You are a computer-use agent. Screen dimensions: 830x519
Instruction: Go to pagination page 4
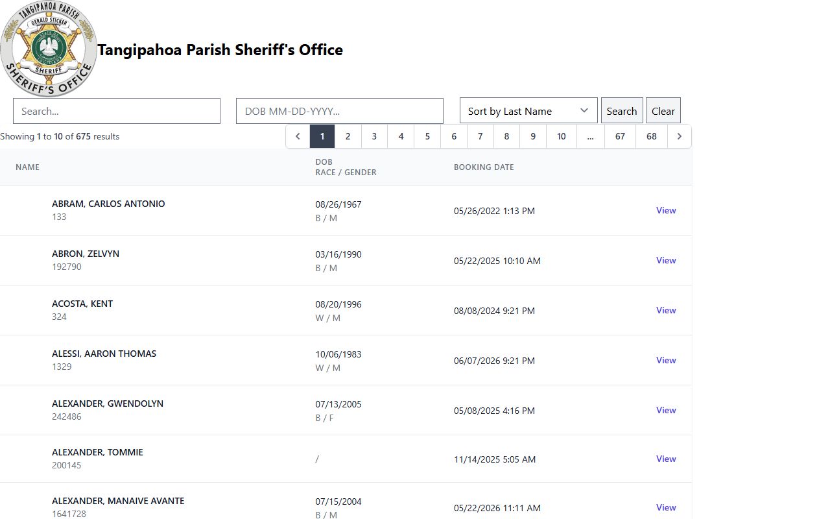point(401,136)
